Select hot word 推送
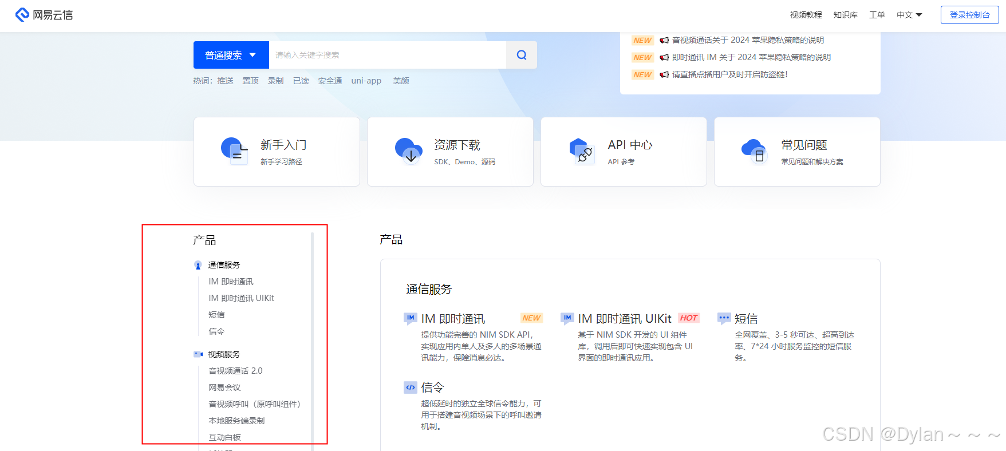1006x451 pixels. coord(225,81)
